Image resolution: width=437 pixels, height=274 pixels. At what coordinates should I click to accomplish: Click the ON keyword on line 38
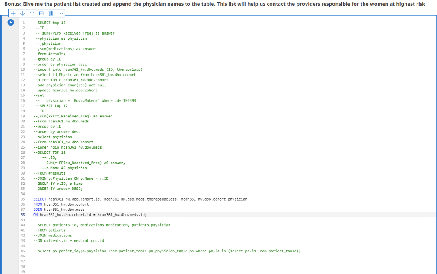35,215
